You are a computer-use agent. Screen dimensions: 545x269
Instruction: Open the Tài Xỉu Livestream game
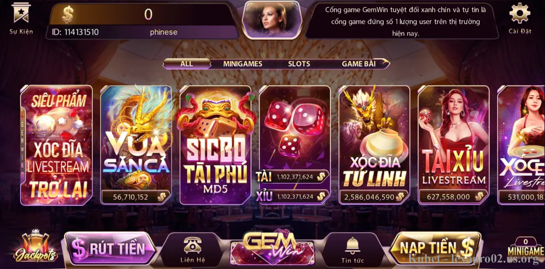tap(454, 145)
